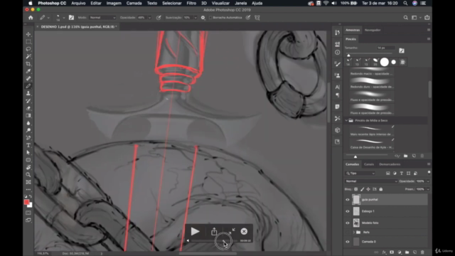Select the Shape tool
Image resolution: width=455 pixels, height=256 pixels.
(x=28, y=160)
